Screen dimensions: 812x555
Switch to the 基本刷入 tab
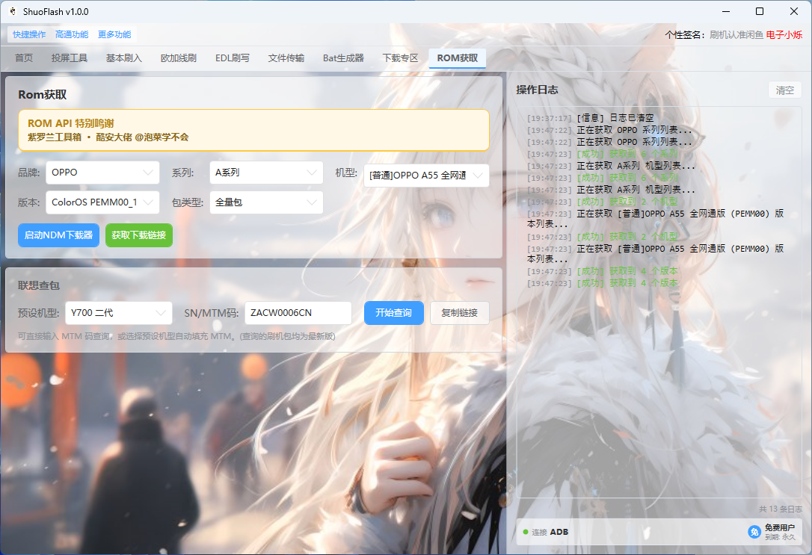tap(124, 58)
